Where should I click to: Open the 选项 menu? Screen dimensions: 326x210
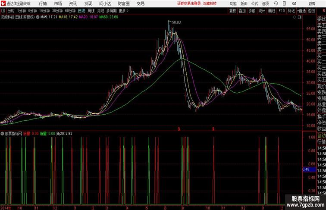(265, 3)
